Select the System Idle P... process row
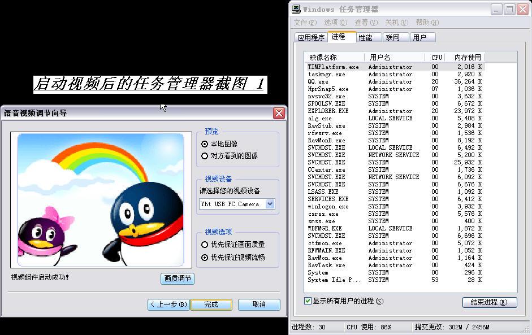Image resolution: width=532 pixels, height=335 pixels. coord(395,280)
